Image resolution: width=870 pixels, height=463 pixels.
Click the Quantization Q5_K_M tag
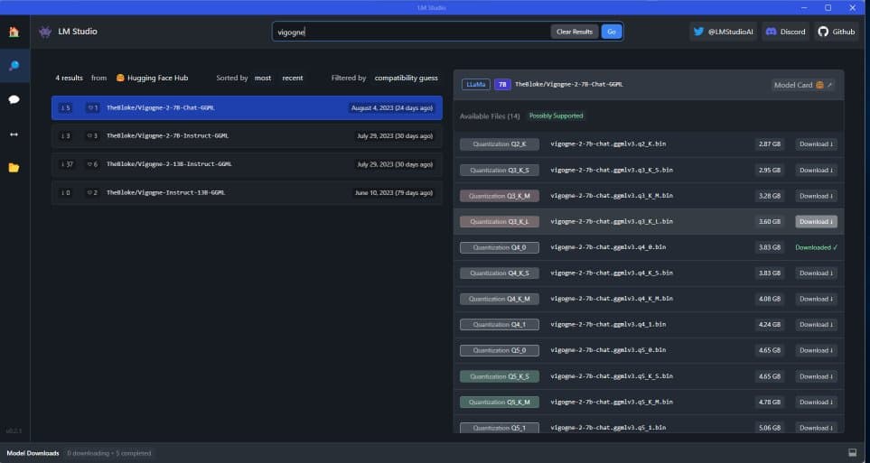(500, 402)
